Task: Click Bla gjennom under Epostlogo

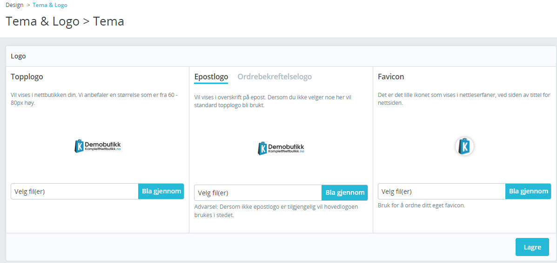Action: [x=344, y=193]
